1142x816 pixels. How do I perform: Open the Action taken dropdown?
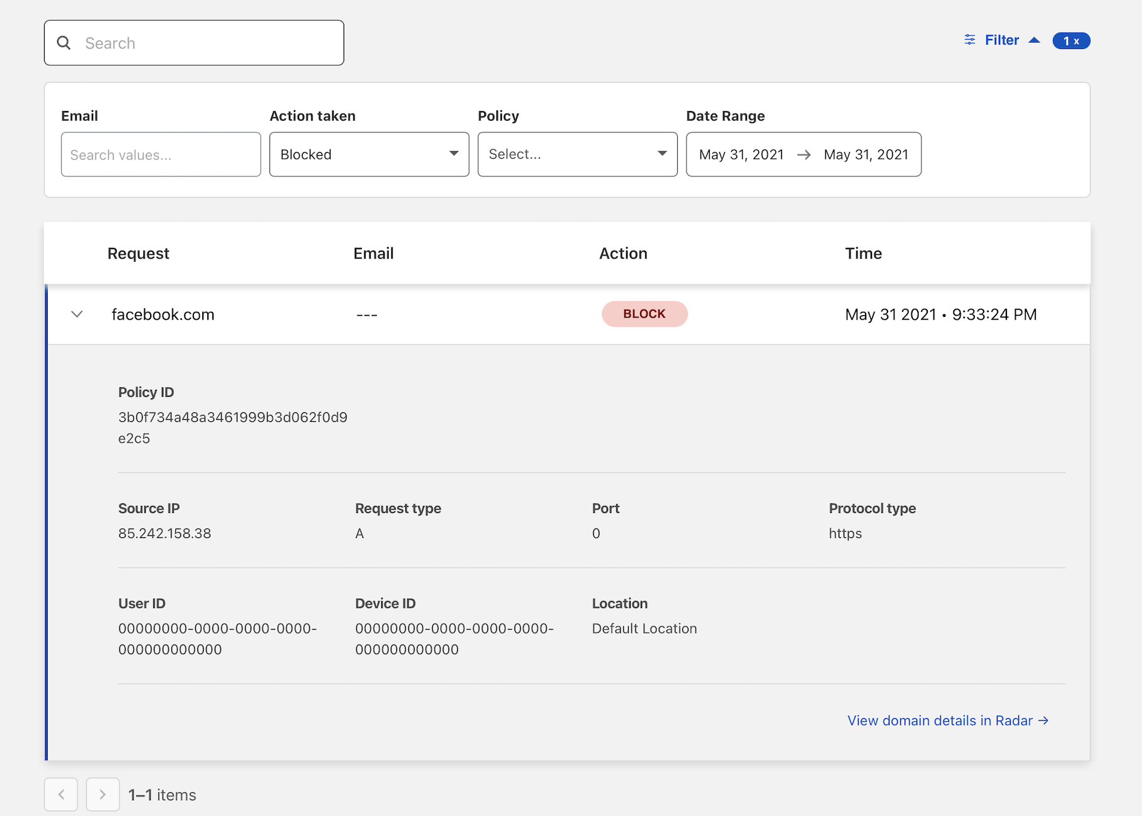369,154
